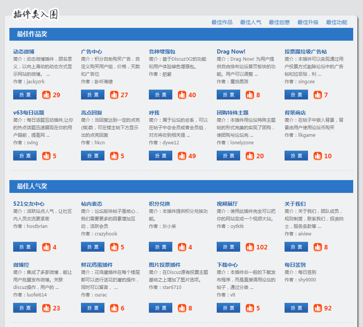Vote for the 微博控 plugin
Screen dimensions: 363x327
pyautogui.click(x=25, y=308)
